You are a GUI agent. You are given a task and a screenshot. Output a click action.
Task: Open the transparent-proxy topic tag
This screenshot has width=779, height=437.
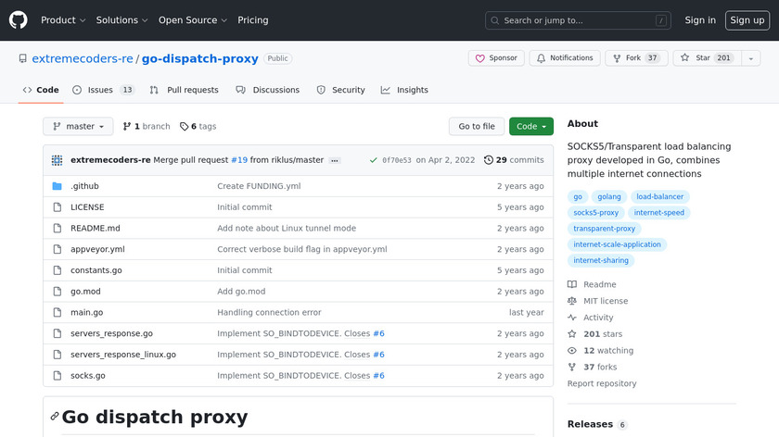(x=604, y=229)
